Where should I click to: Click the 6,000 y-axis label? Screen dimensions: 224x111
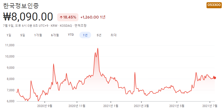[x=10, y=101]
